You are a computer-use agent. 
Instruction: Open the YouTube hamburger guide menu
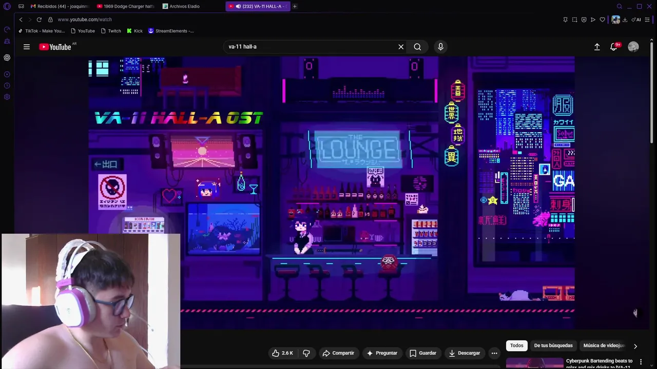pyautogui.click(x=27, y=47)
